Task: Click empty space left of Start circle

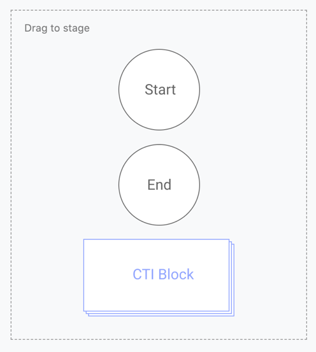Action: [x=65, y=90]
